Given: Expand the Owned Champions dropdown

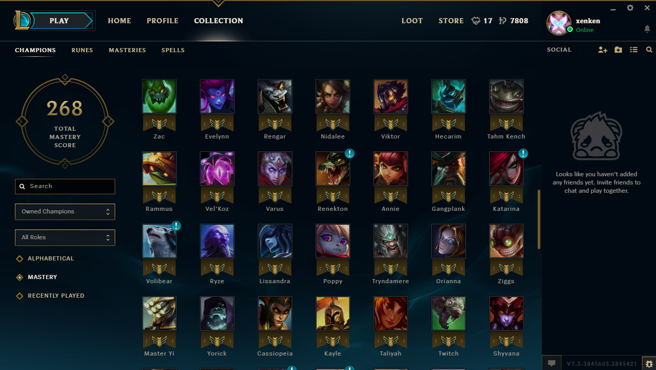Looking at the screenshot, I should coord(65,212).
